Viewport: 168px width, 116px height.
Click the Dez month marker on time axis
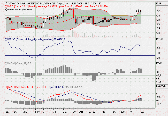pos(81,112)
